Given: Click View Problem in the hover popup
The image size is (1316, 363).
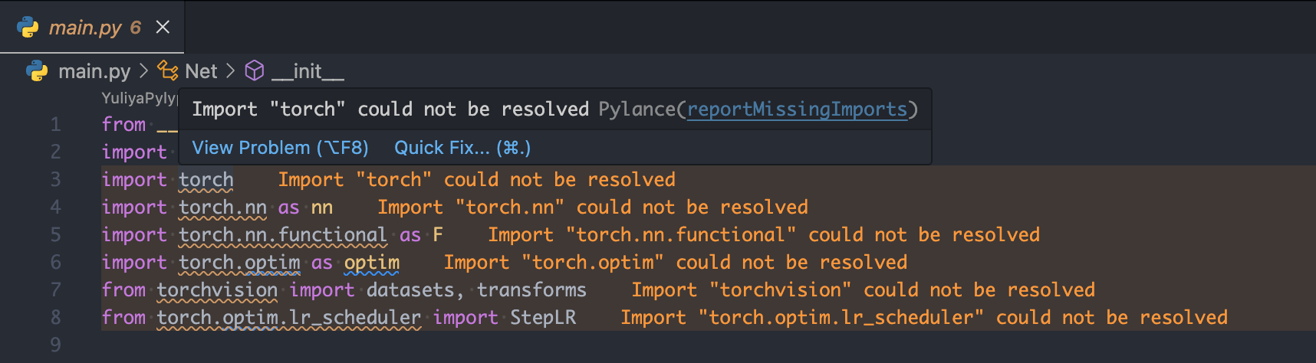Looking at the screenshot, I should pos(280,148).
